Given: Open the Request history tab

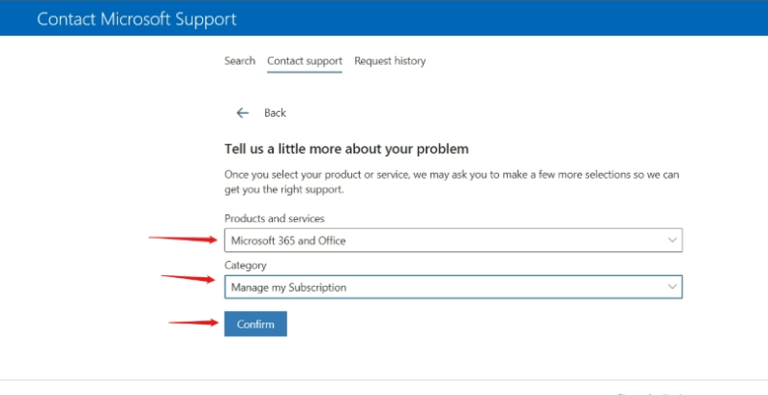Looking at the screenshot, I should (x=390, y=61).
